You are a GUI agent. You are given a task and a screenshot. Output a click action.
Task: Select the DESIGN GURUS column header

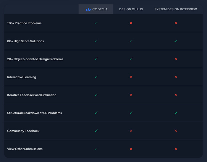(x=131, y=9)
